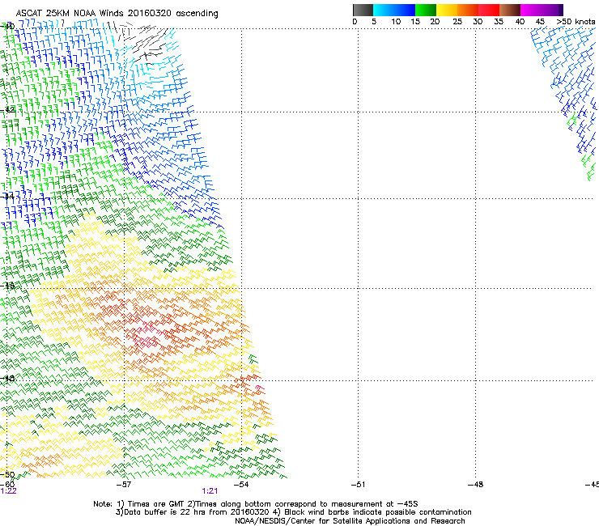Click the purple '1:21' time stamp

click(x=210, y=491)
